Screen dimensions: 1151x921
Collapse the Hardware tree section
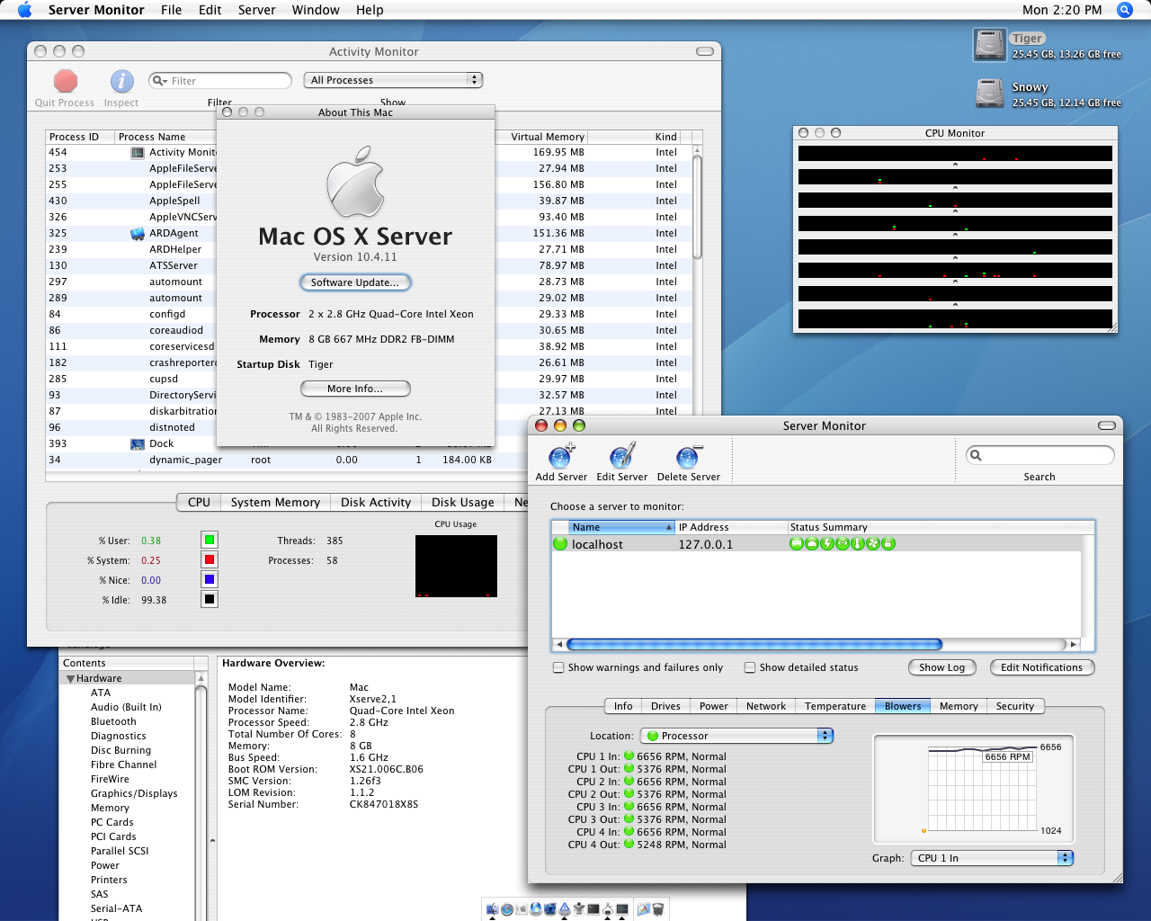pyautogui.click(x=70, y=679)
